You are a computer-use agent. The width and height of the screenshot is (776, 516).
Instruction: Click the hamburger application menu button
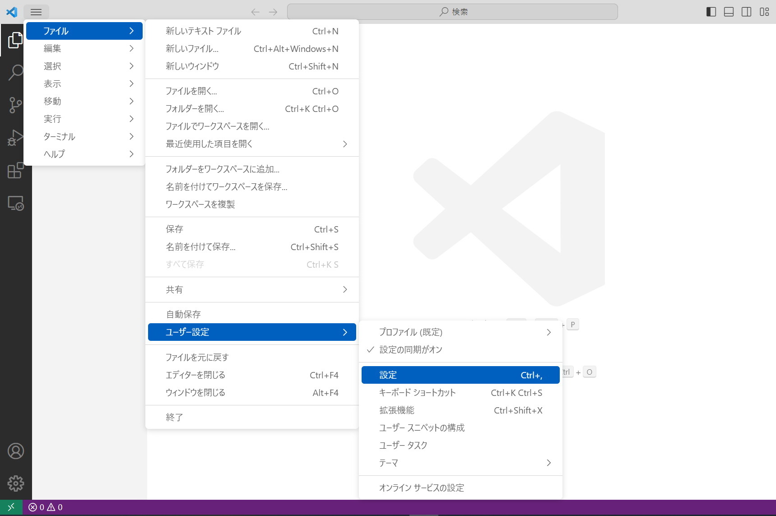click(x=36, y=12)
